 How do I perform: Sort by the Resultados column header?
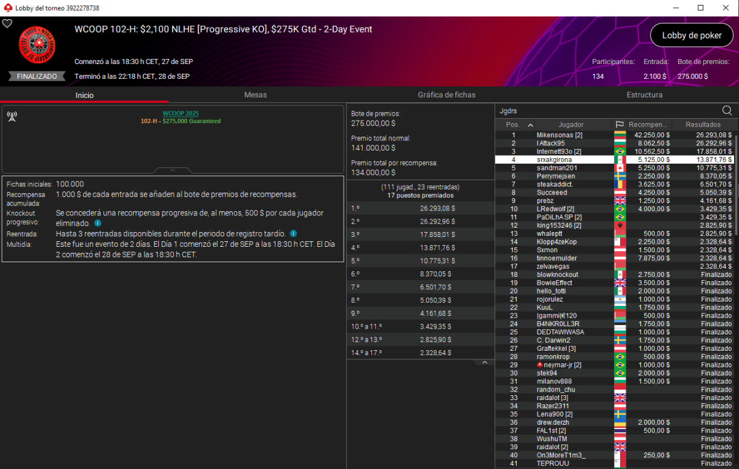coord(703,125)
